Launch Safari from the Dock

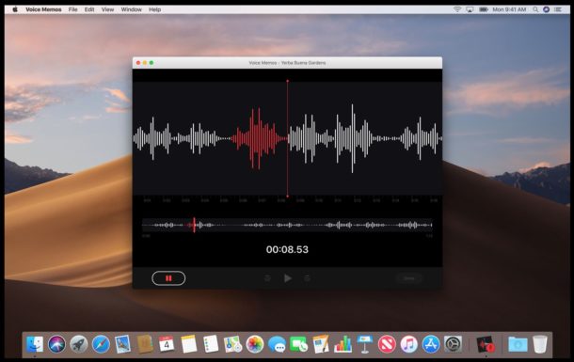[x=101, y=344]
